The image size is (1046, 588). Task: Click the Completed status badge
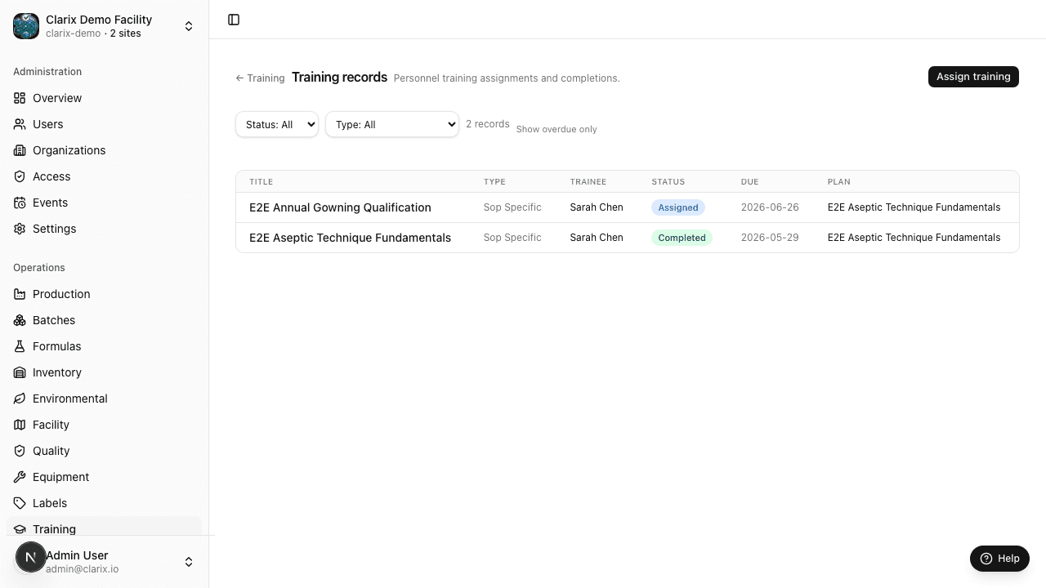[682, 238]
